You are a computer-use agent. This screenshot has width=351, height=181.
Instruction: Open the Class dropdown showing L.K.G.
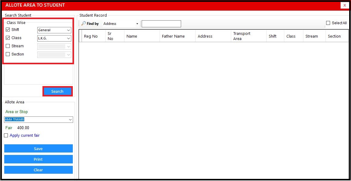pos(54,38)
